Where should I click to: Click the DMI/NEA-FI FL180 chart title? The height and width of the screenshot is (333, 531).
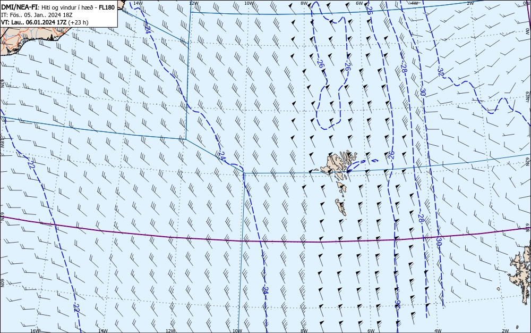(x=58, y=7)
